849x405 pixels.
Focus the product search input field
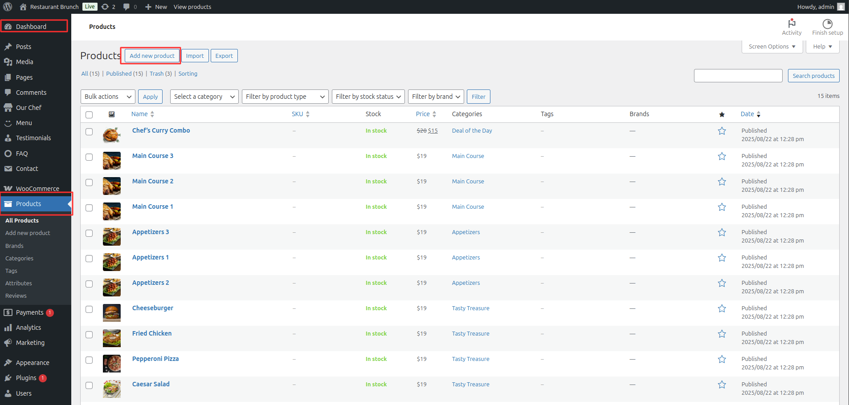pyautogui.click(x=738, y=76)
